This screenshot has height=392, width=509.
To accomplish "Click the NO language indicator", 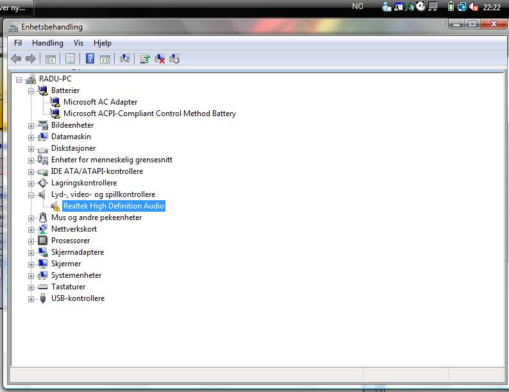I will 358,6.
